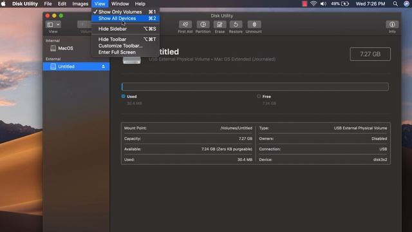
Task: Click the USB External Physical Volume type value
Action: [x=360, y=128]
